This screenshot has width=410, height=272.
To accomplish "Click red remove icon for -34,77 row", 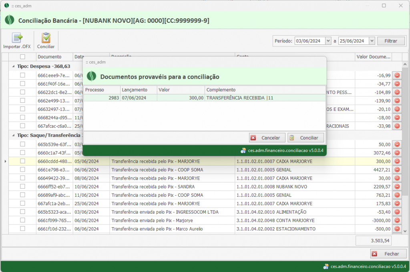I will point(397,84).
